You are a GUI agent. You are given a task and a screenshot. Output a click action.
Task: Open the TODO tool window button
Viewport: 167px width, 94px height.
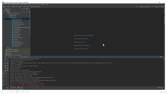[x=13, y=87]
